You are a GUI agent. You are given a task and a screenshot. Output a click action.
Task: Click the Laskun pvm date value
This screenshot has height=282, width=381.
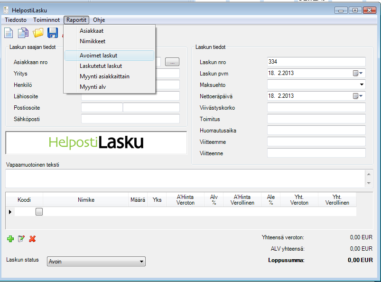281,73
